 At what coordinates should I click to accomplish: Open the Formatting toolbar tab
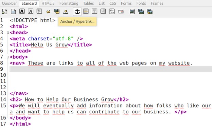[x=69, y=3]
